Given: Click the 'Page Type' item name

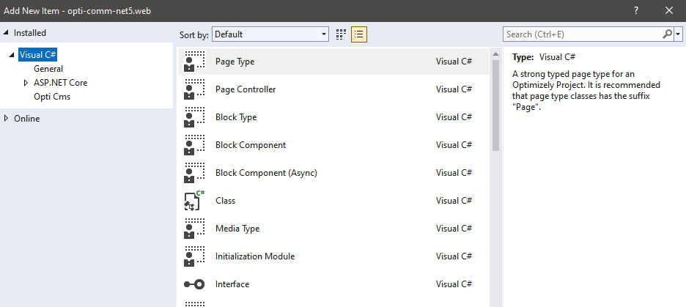Looking at the screenshot, I should [x=235, y=62].
